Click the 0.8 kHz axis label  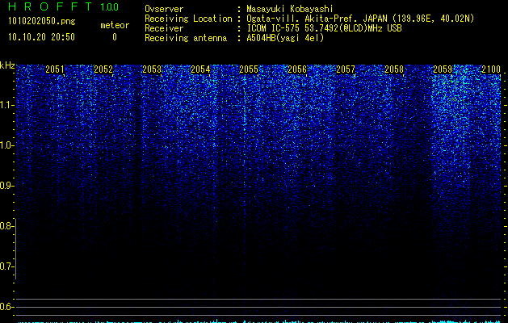6,226
